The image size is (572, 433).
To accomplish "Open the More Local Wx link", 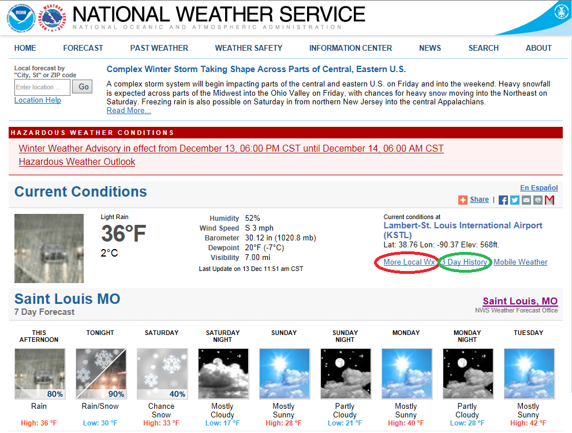I will (409, 262).
